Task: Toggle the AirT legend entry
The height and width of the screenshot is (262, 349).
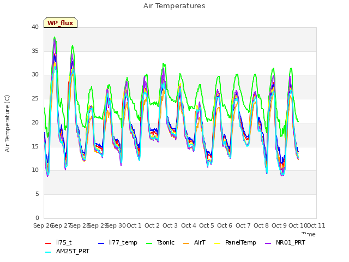Action: [194, 242]
